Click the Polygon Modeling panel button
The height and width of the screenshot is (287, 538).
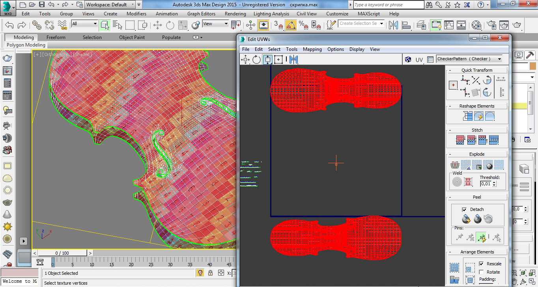point(26,45)
